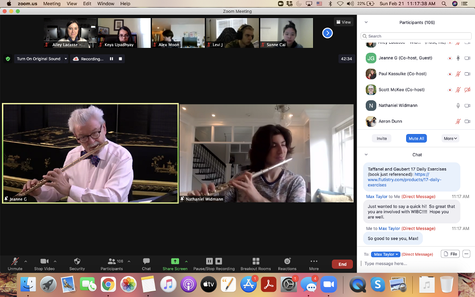Select Levi J video thumbnail
The image size is (475, 297).
pyautogui.click(x=233, y=33)
